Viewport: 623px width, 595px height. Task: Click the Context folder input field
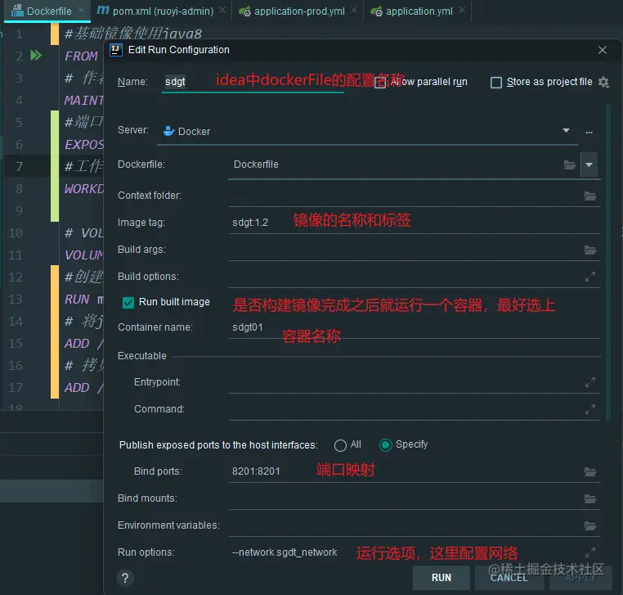[x=406, y=196]
